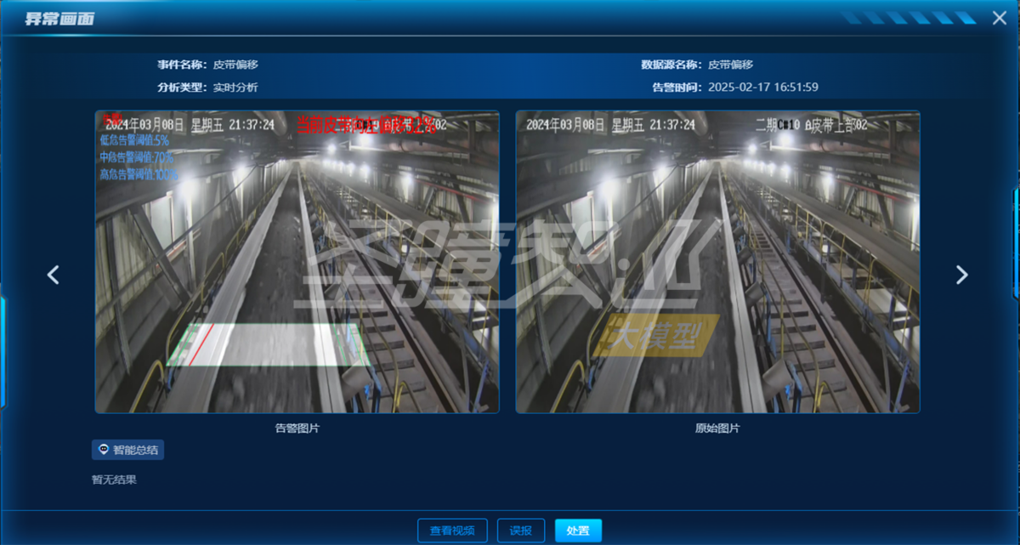1020x545 pixels.
Task: Click the 告警图片 caption
Action: [297, 429]
